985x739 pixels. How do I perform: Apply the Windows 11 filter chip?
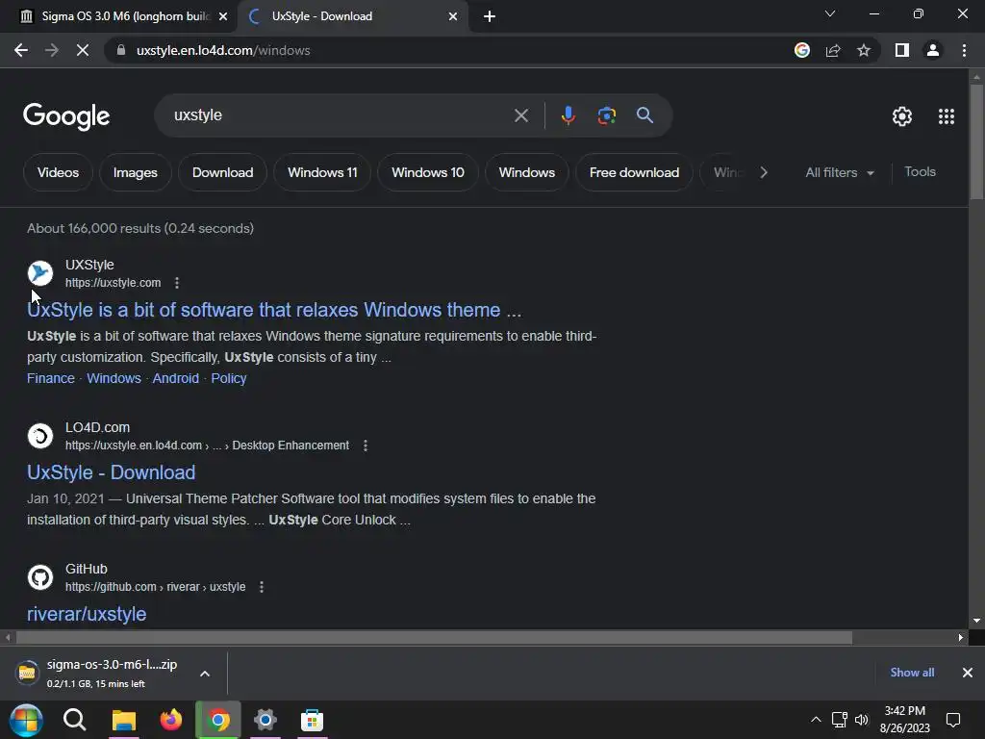pyautogui.click(x=322, y=172)
